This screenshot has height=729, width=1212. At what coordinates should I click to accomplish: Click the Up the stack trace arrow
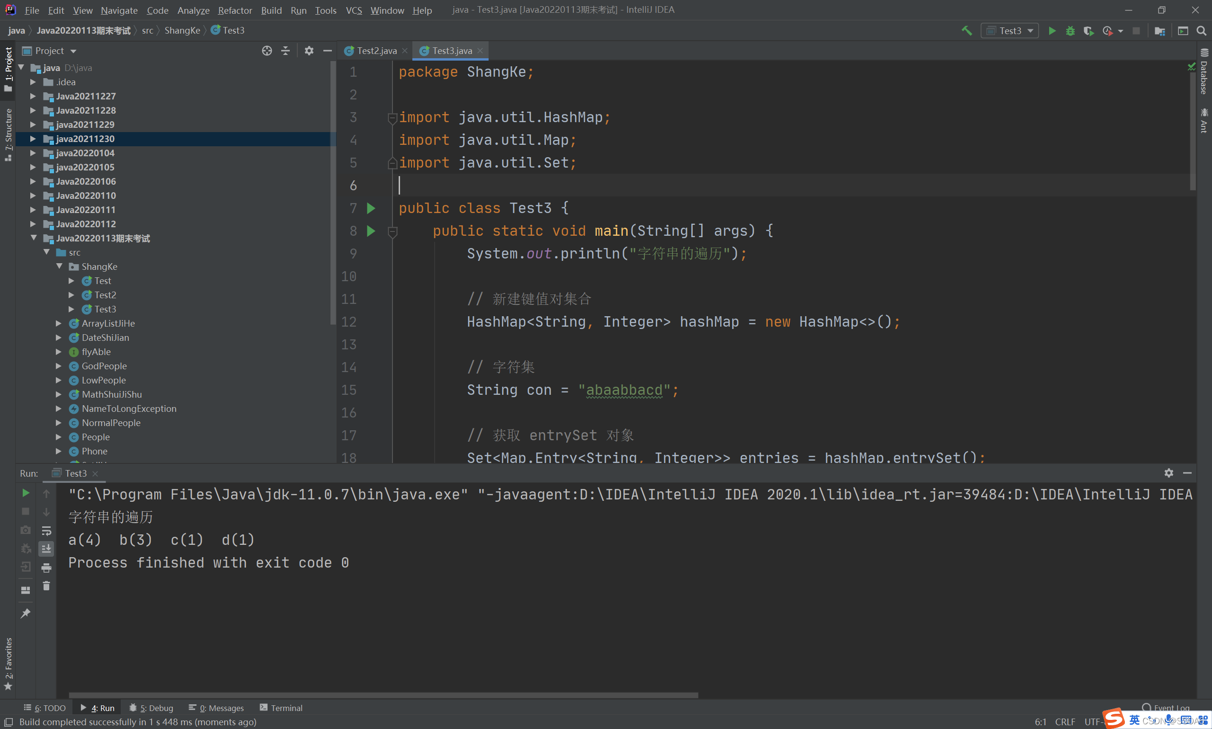[46, 493]
